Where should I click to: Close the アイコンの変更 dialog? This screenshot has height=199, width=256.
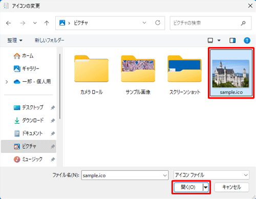click(x=250, y=6)
